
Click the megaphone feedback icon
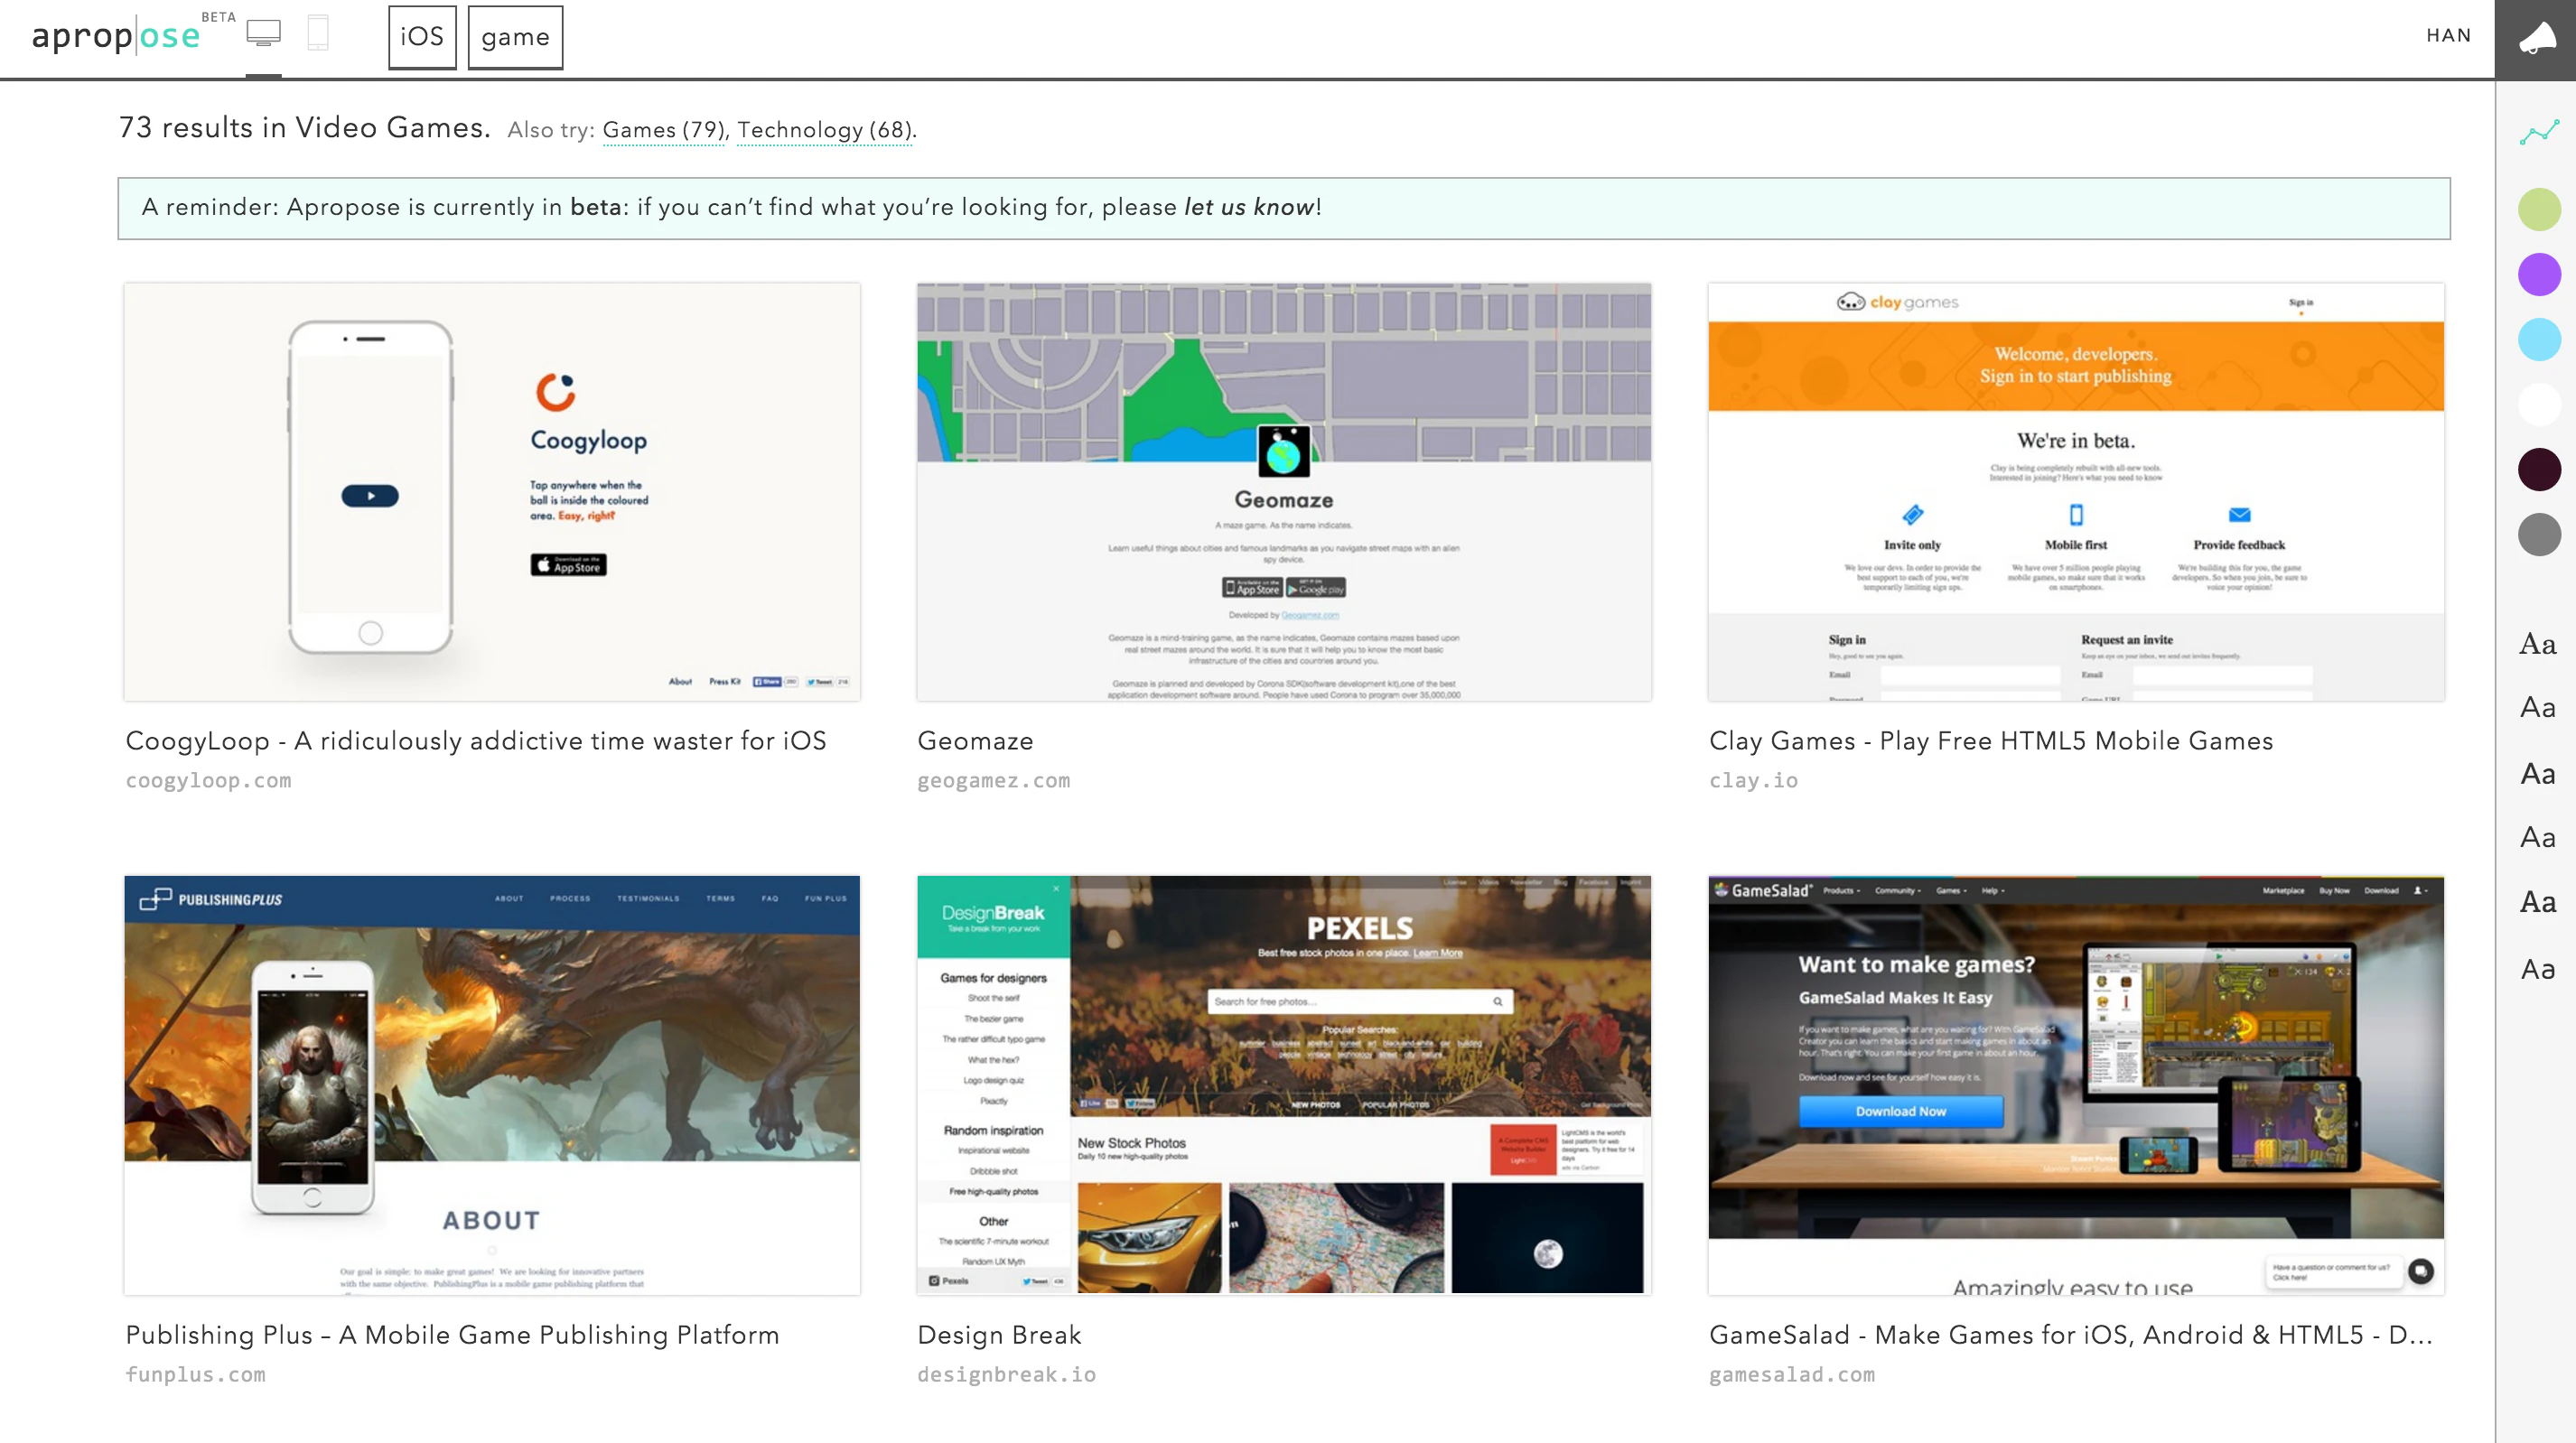(x=2536, y=39)
